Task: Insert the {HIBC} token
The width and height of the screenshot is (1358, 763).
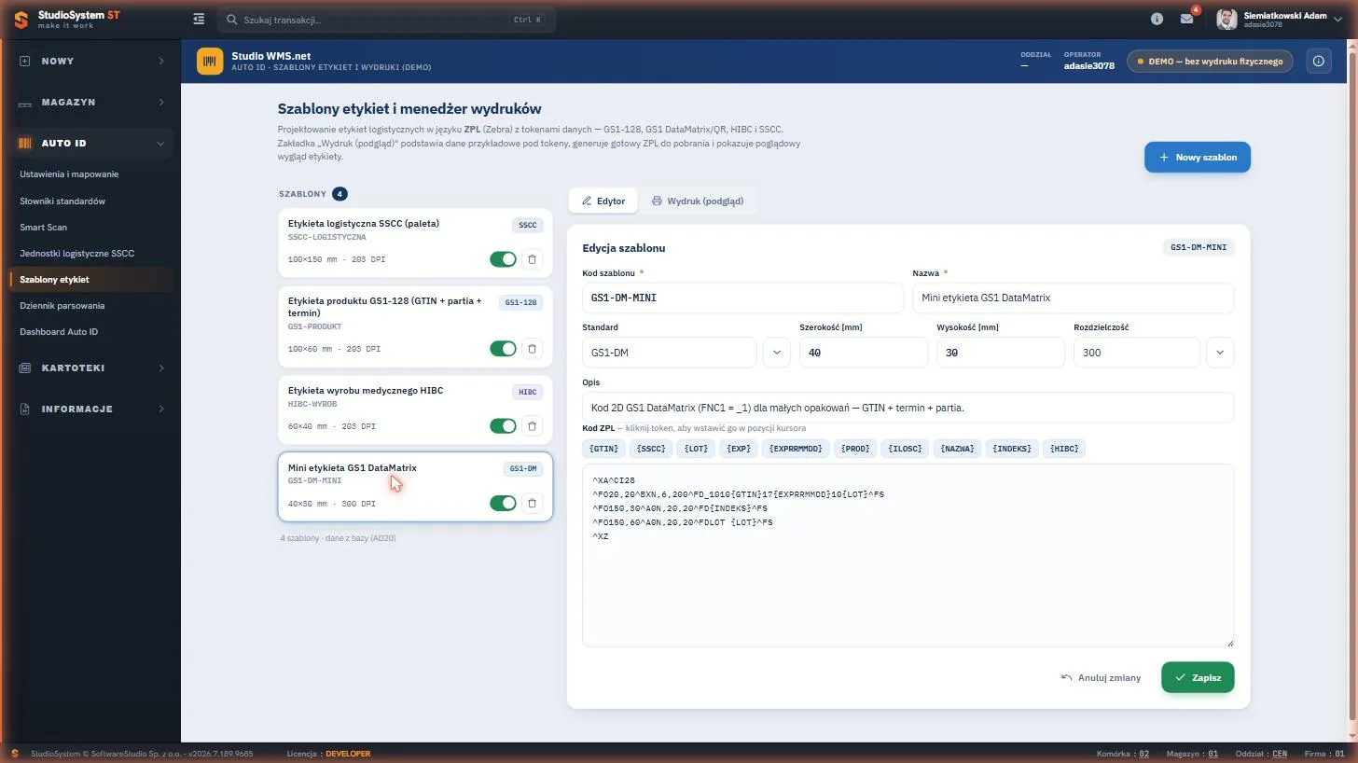Action: click(x=1064, y=449)
